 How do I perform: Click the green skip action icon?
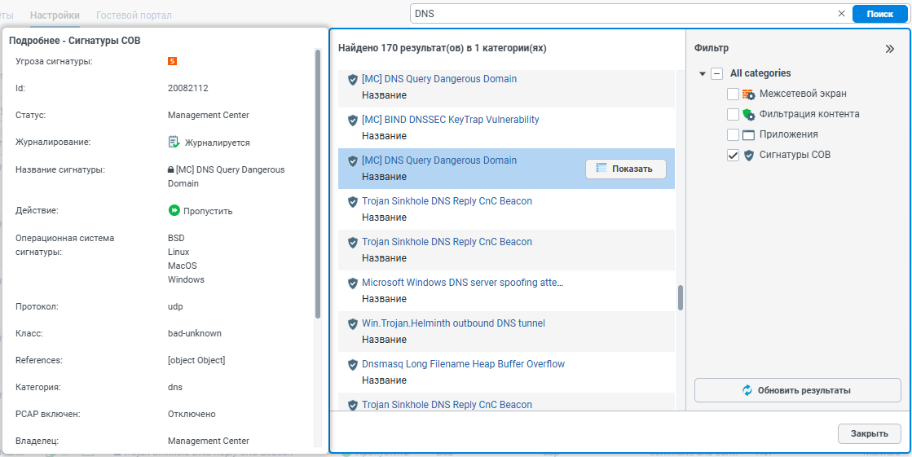(174, 211)
